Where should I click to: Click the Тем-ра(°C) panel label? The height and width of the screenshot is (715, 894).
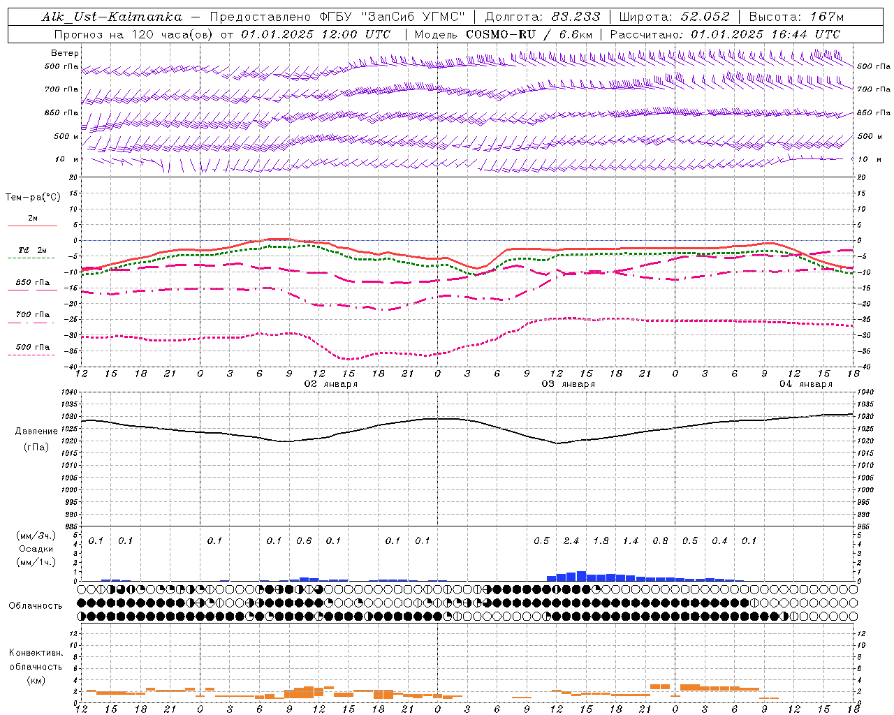point(33,198)
